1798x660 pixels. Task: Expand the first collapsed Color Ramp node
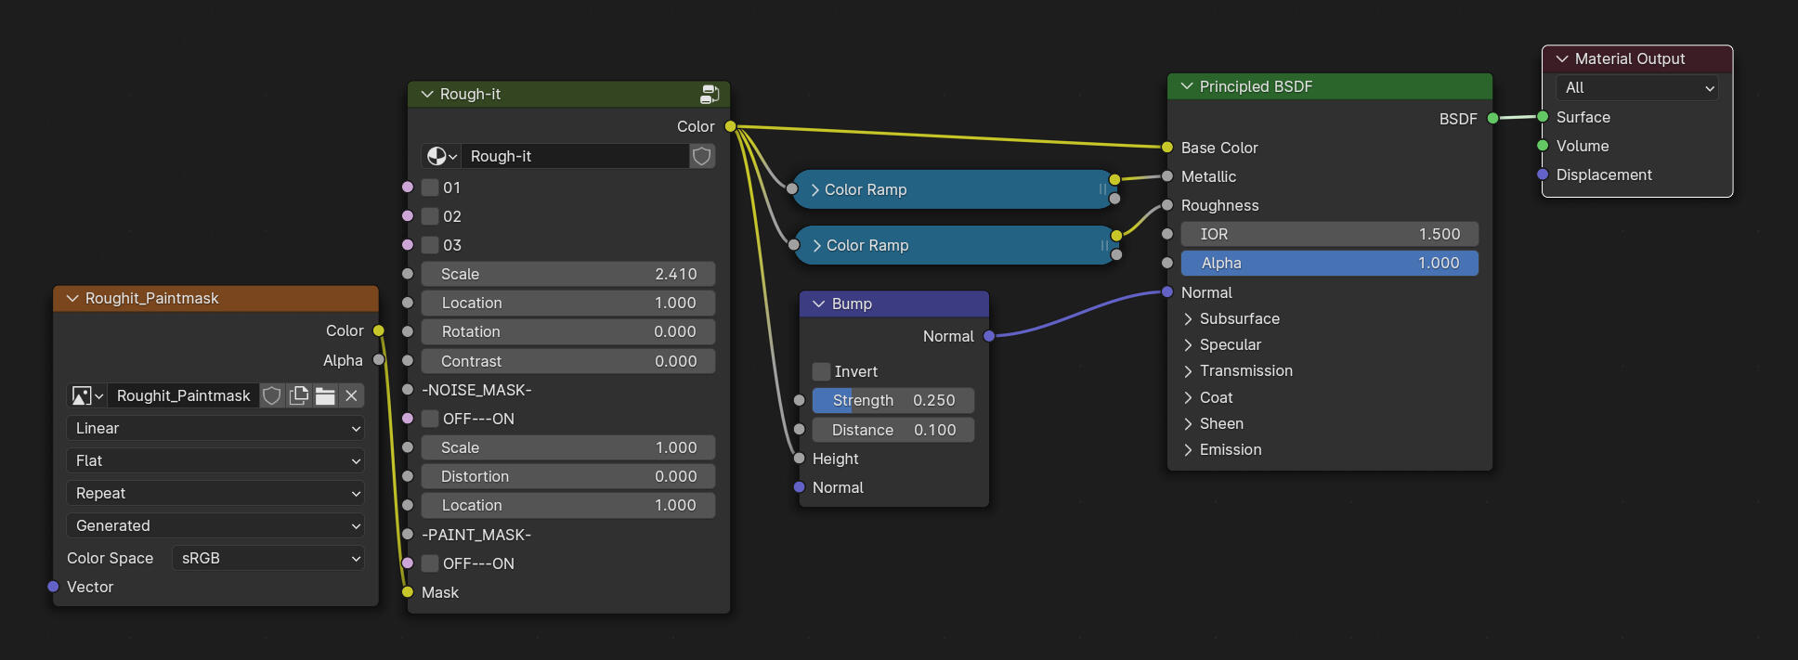pyautogui.click(x=815, y=189)
